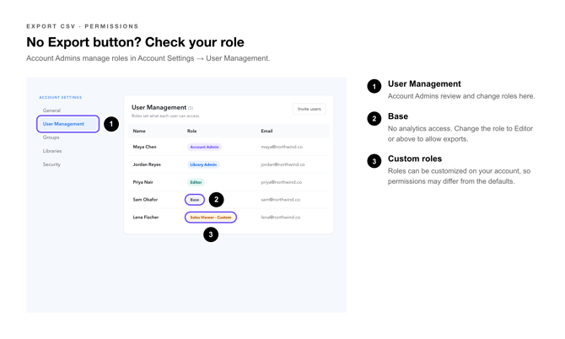Screen dimensions: 565x339
Task: Click the Base role badge
Action: [x=195, y=200]
